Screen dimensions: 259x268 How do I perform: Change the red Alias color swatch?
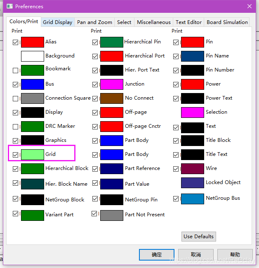(33, 42)
